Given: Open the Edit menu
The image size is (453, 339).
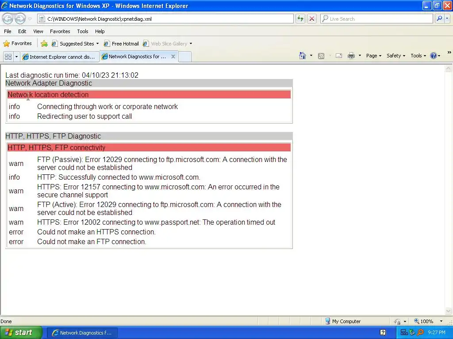Looking at the screenshot, I should 22,31.
